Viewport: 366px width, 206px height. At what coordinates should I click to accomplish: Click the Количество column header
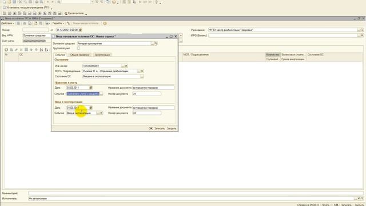pos(273,54)
